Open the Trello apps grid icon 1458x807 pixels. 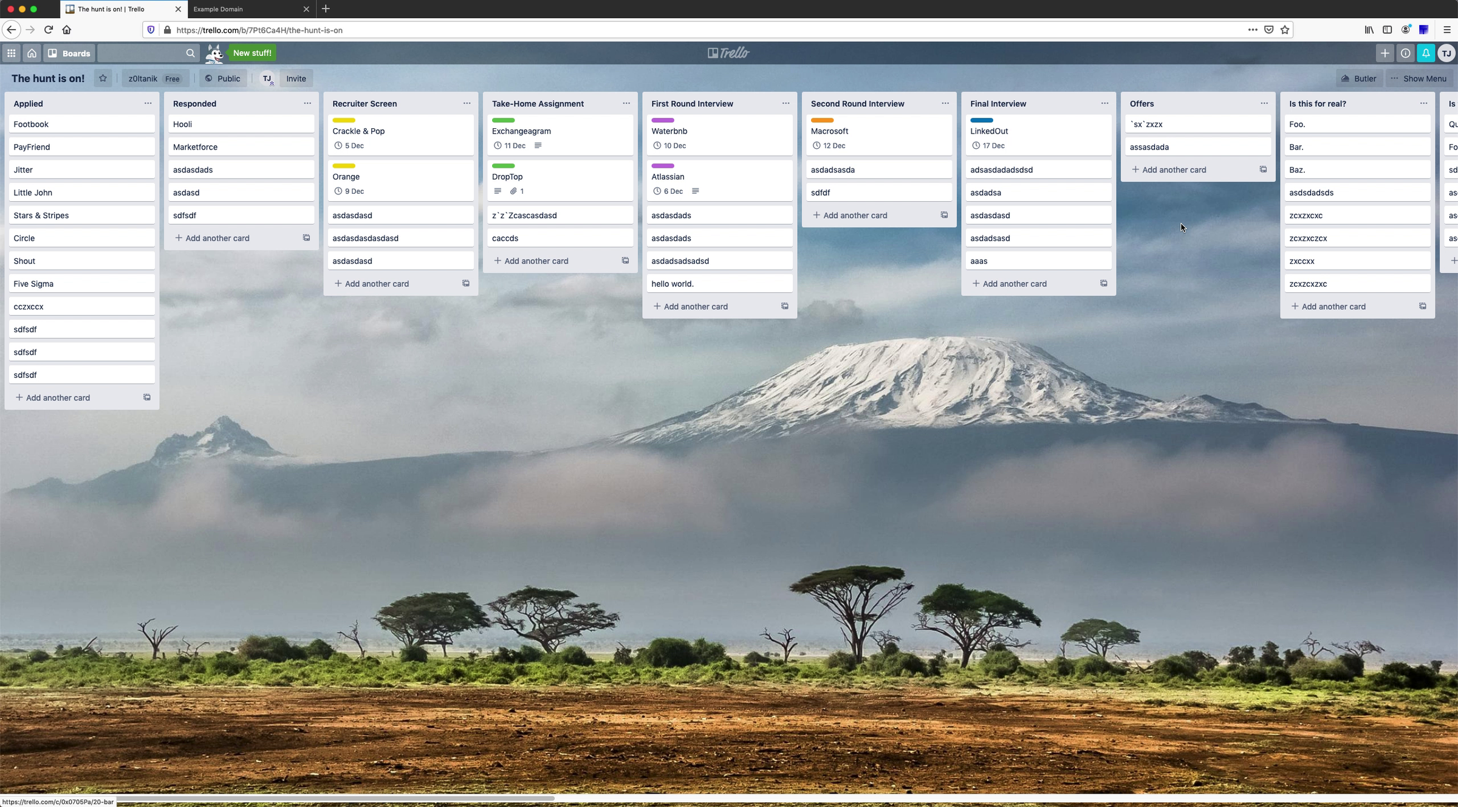11,53
